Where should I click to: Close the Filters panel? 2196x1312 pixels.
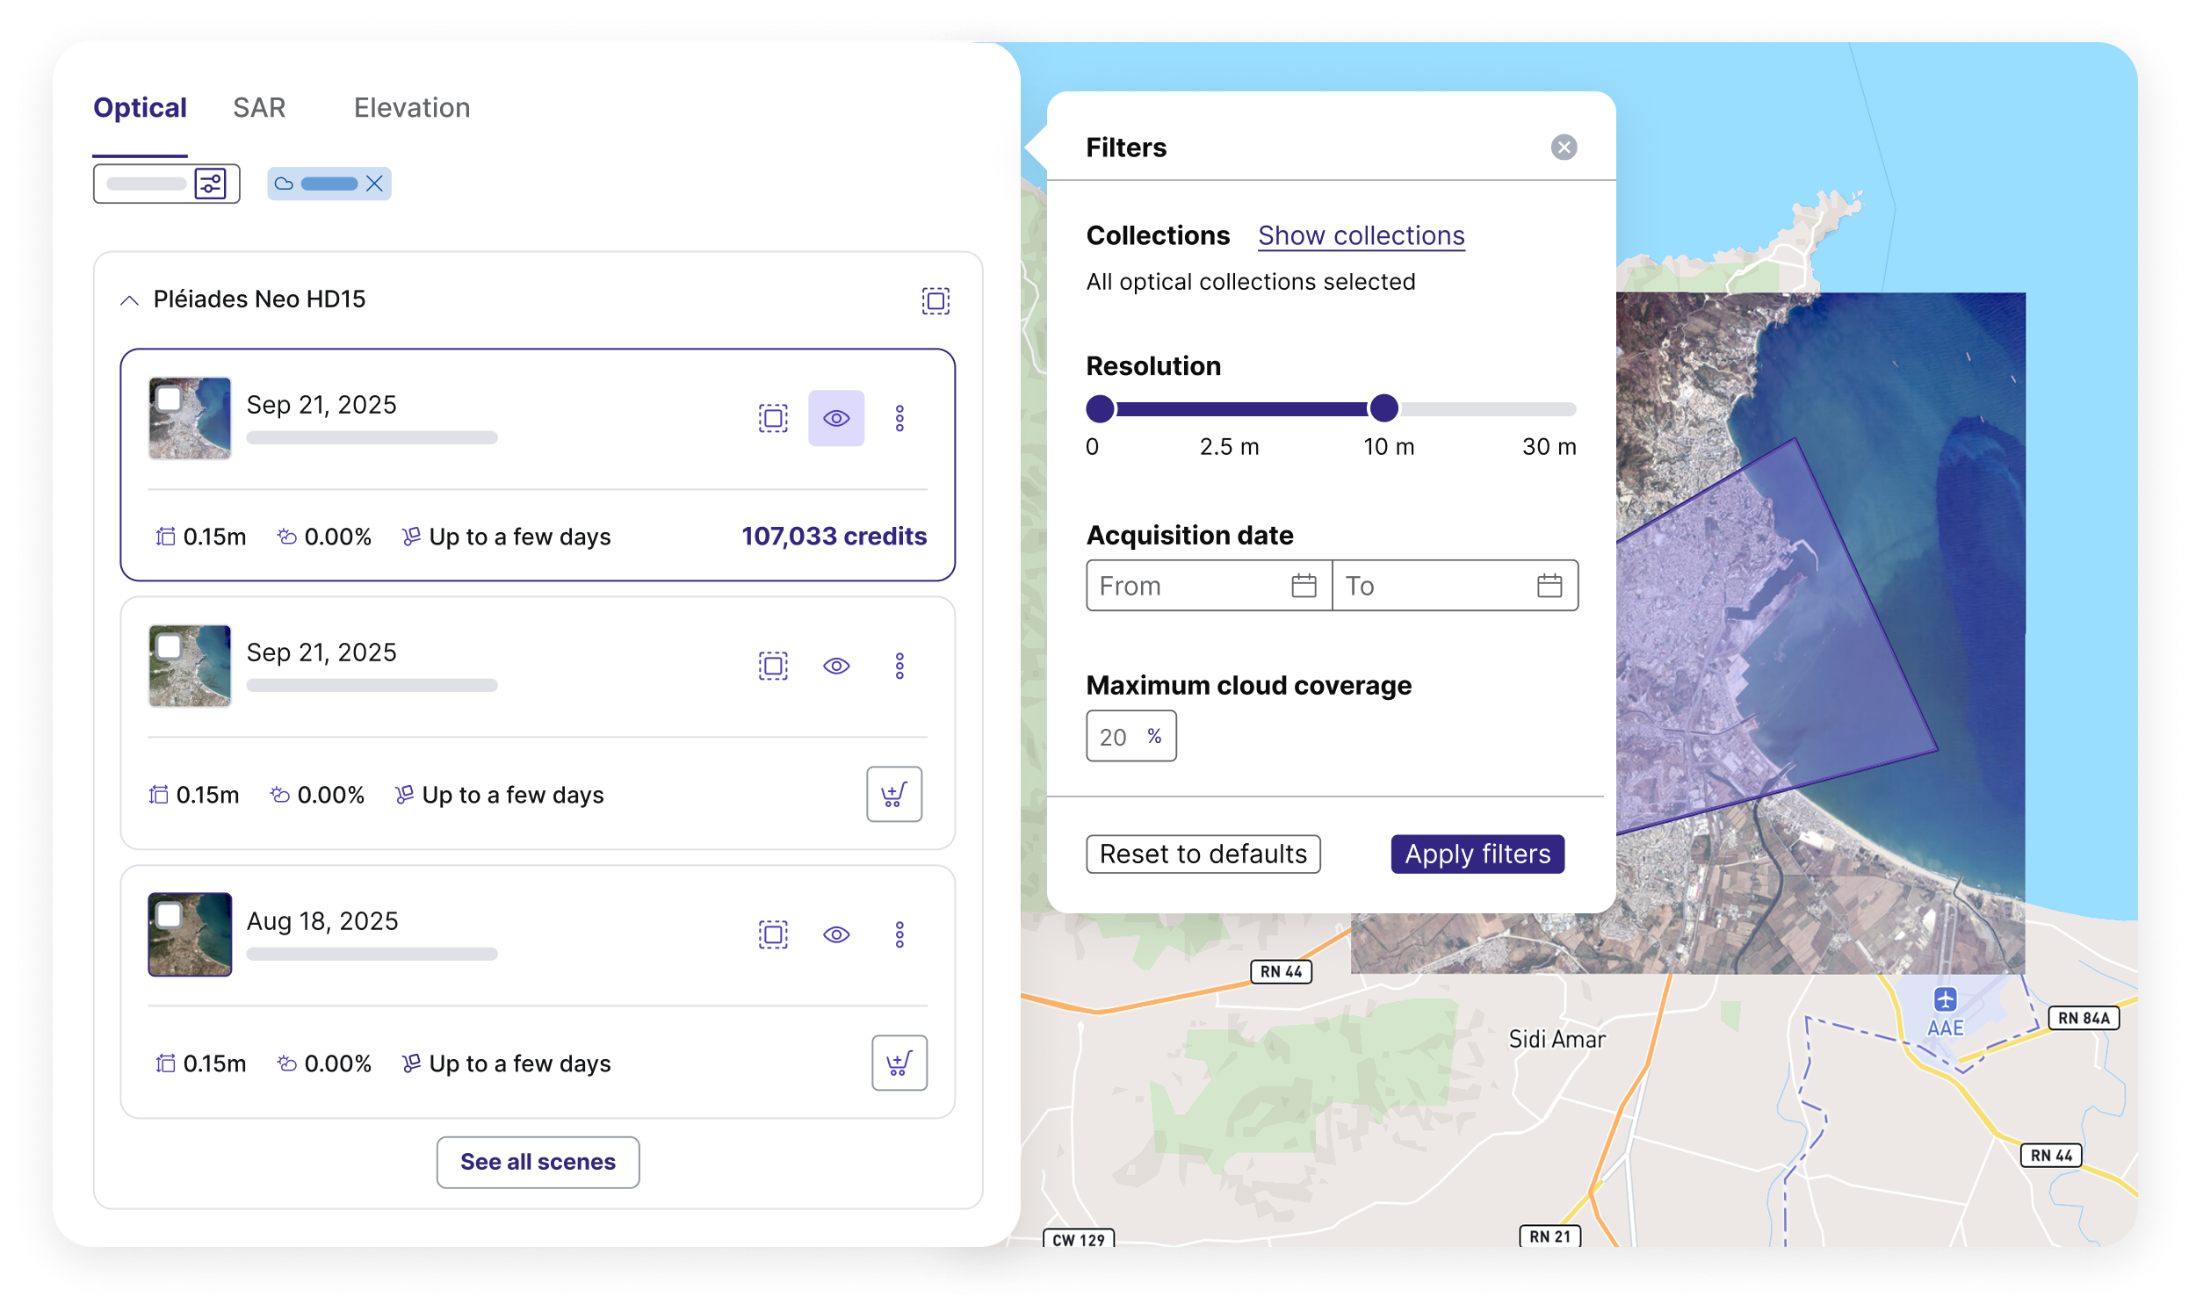[1563, 148]
